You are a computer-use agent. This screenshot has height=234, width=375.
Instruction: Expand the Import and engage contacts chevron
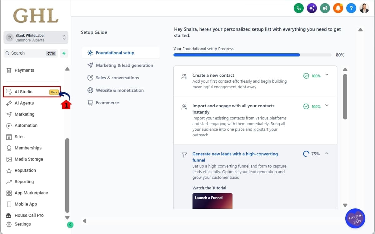[327, 105]
